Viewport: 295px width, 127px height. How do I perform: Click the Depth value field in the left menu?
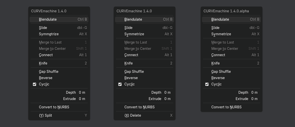point(82,92)
